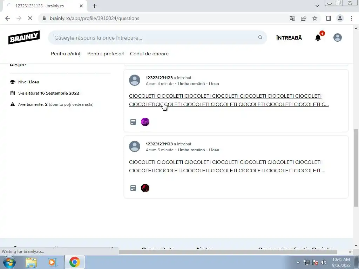Click the browser forward arrow

(x=19, y=18)
